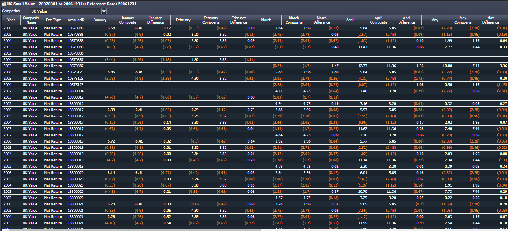Viewport: 508px width, 231px height.
Task: Click the March Composite column header
Action: [x=295, y=20]
